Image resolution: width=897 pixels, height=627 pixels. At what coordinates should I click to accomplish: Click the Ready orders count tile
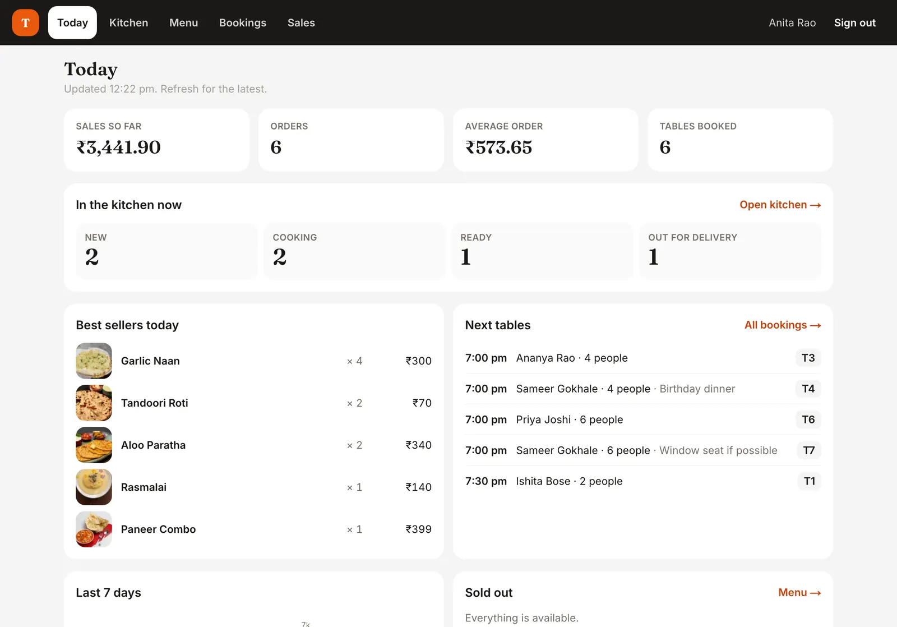[x=542, y=251]
